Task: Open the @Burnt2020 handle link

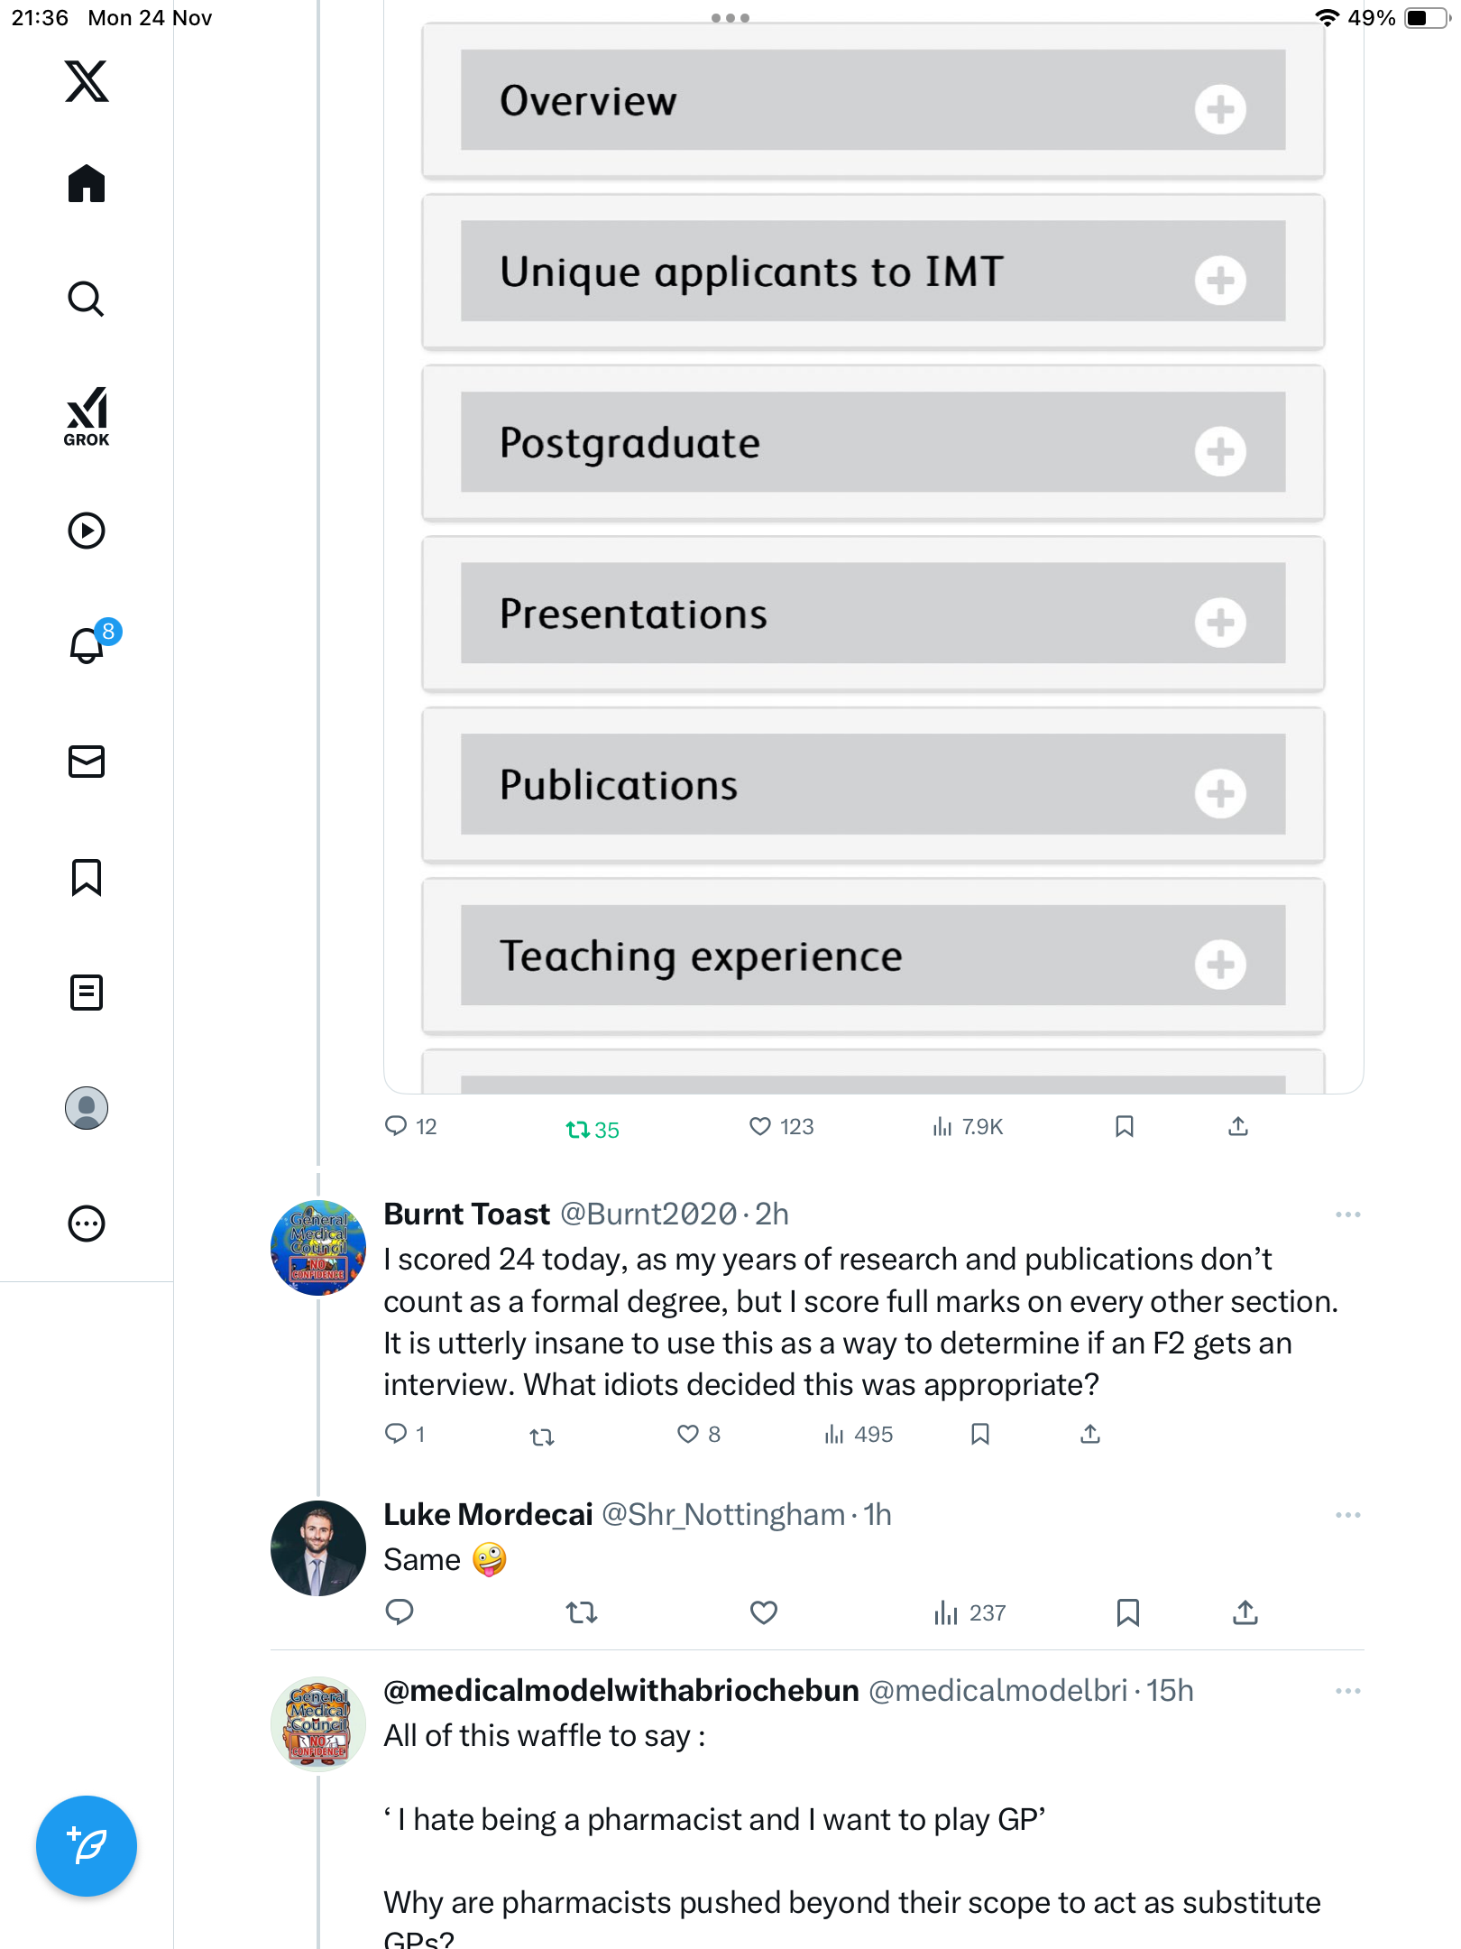Action: click(x=648, y=1215)
